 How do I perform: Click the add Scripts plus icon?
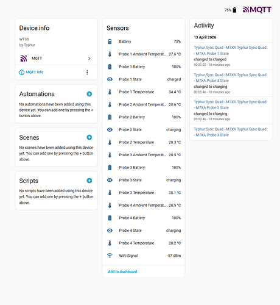tap(89, 181)
